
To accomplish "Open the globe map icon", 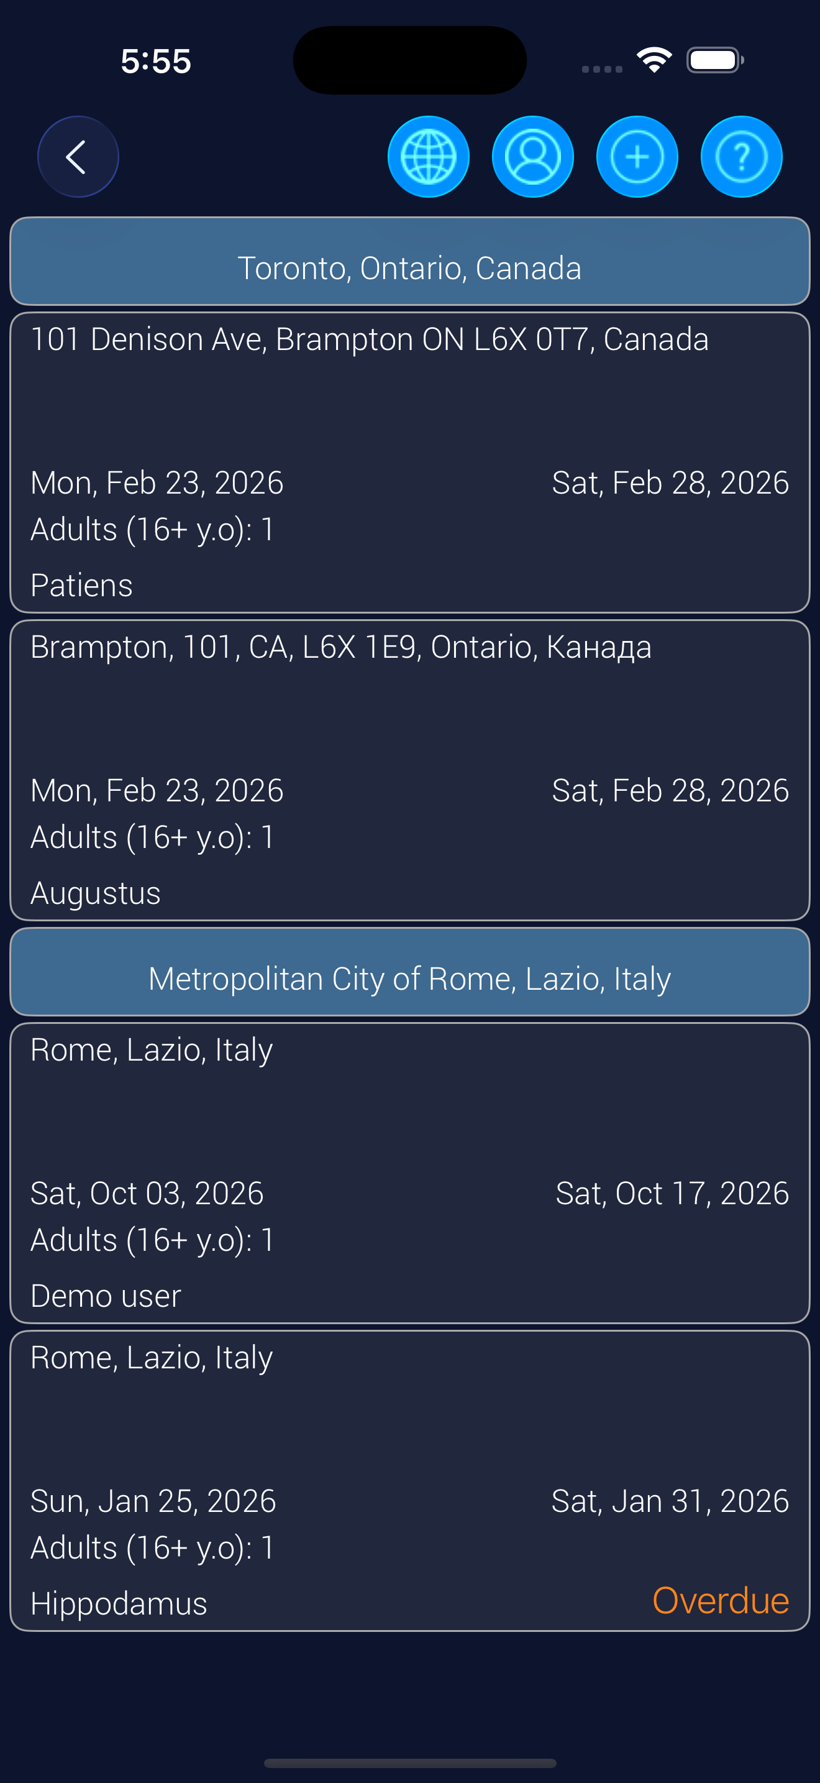I will coord(429,157).
